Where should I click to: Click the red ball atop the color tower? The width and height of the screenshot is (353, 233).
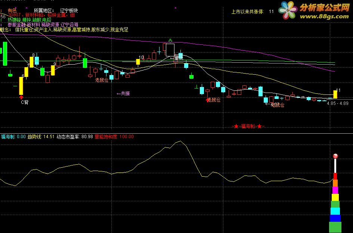(335, 156)
